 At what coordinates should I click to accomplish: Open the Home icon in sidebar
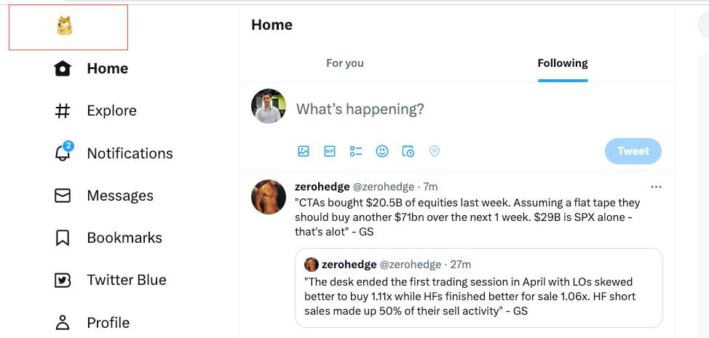[63, 68]
